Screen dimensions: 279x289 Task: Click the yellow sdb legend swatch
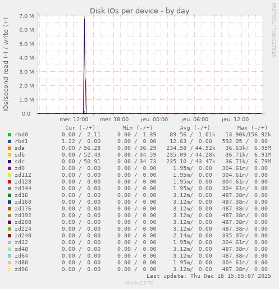coord(10,155)
